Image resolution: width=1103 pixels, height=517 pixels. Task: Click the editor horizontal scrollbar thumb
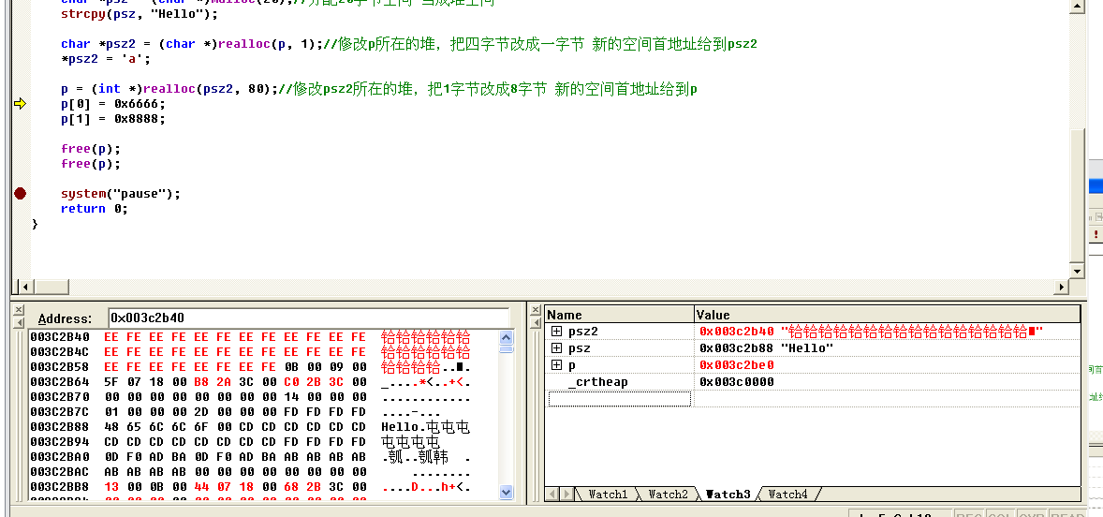point(52,287)
